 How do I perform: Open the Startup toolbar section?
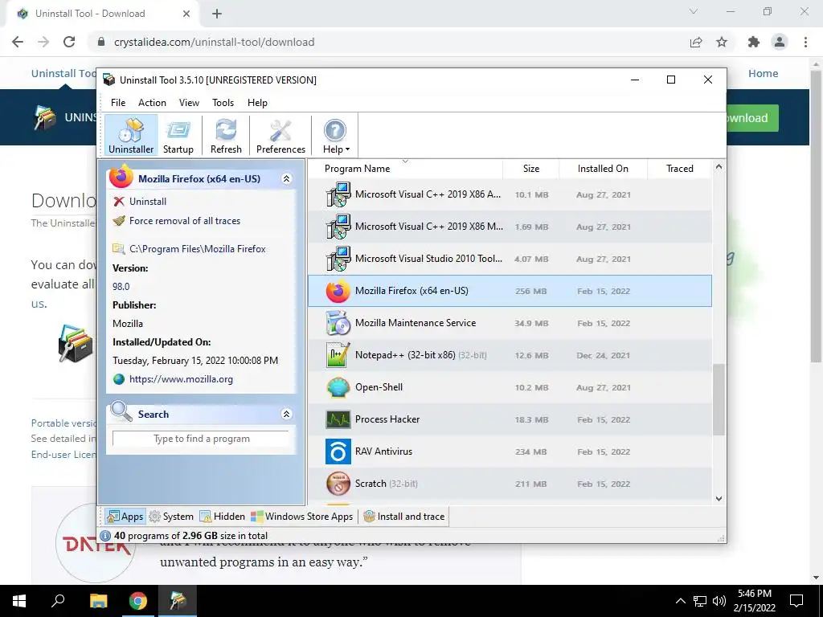(x=178, y=136)
